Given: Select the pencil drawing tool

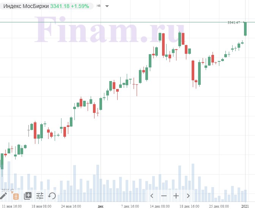Looking at the screenshot, I should [x=3, y=196].
